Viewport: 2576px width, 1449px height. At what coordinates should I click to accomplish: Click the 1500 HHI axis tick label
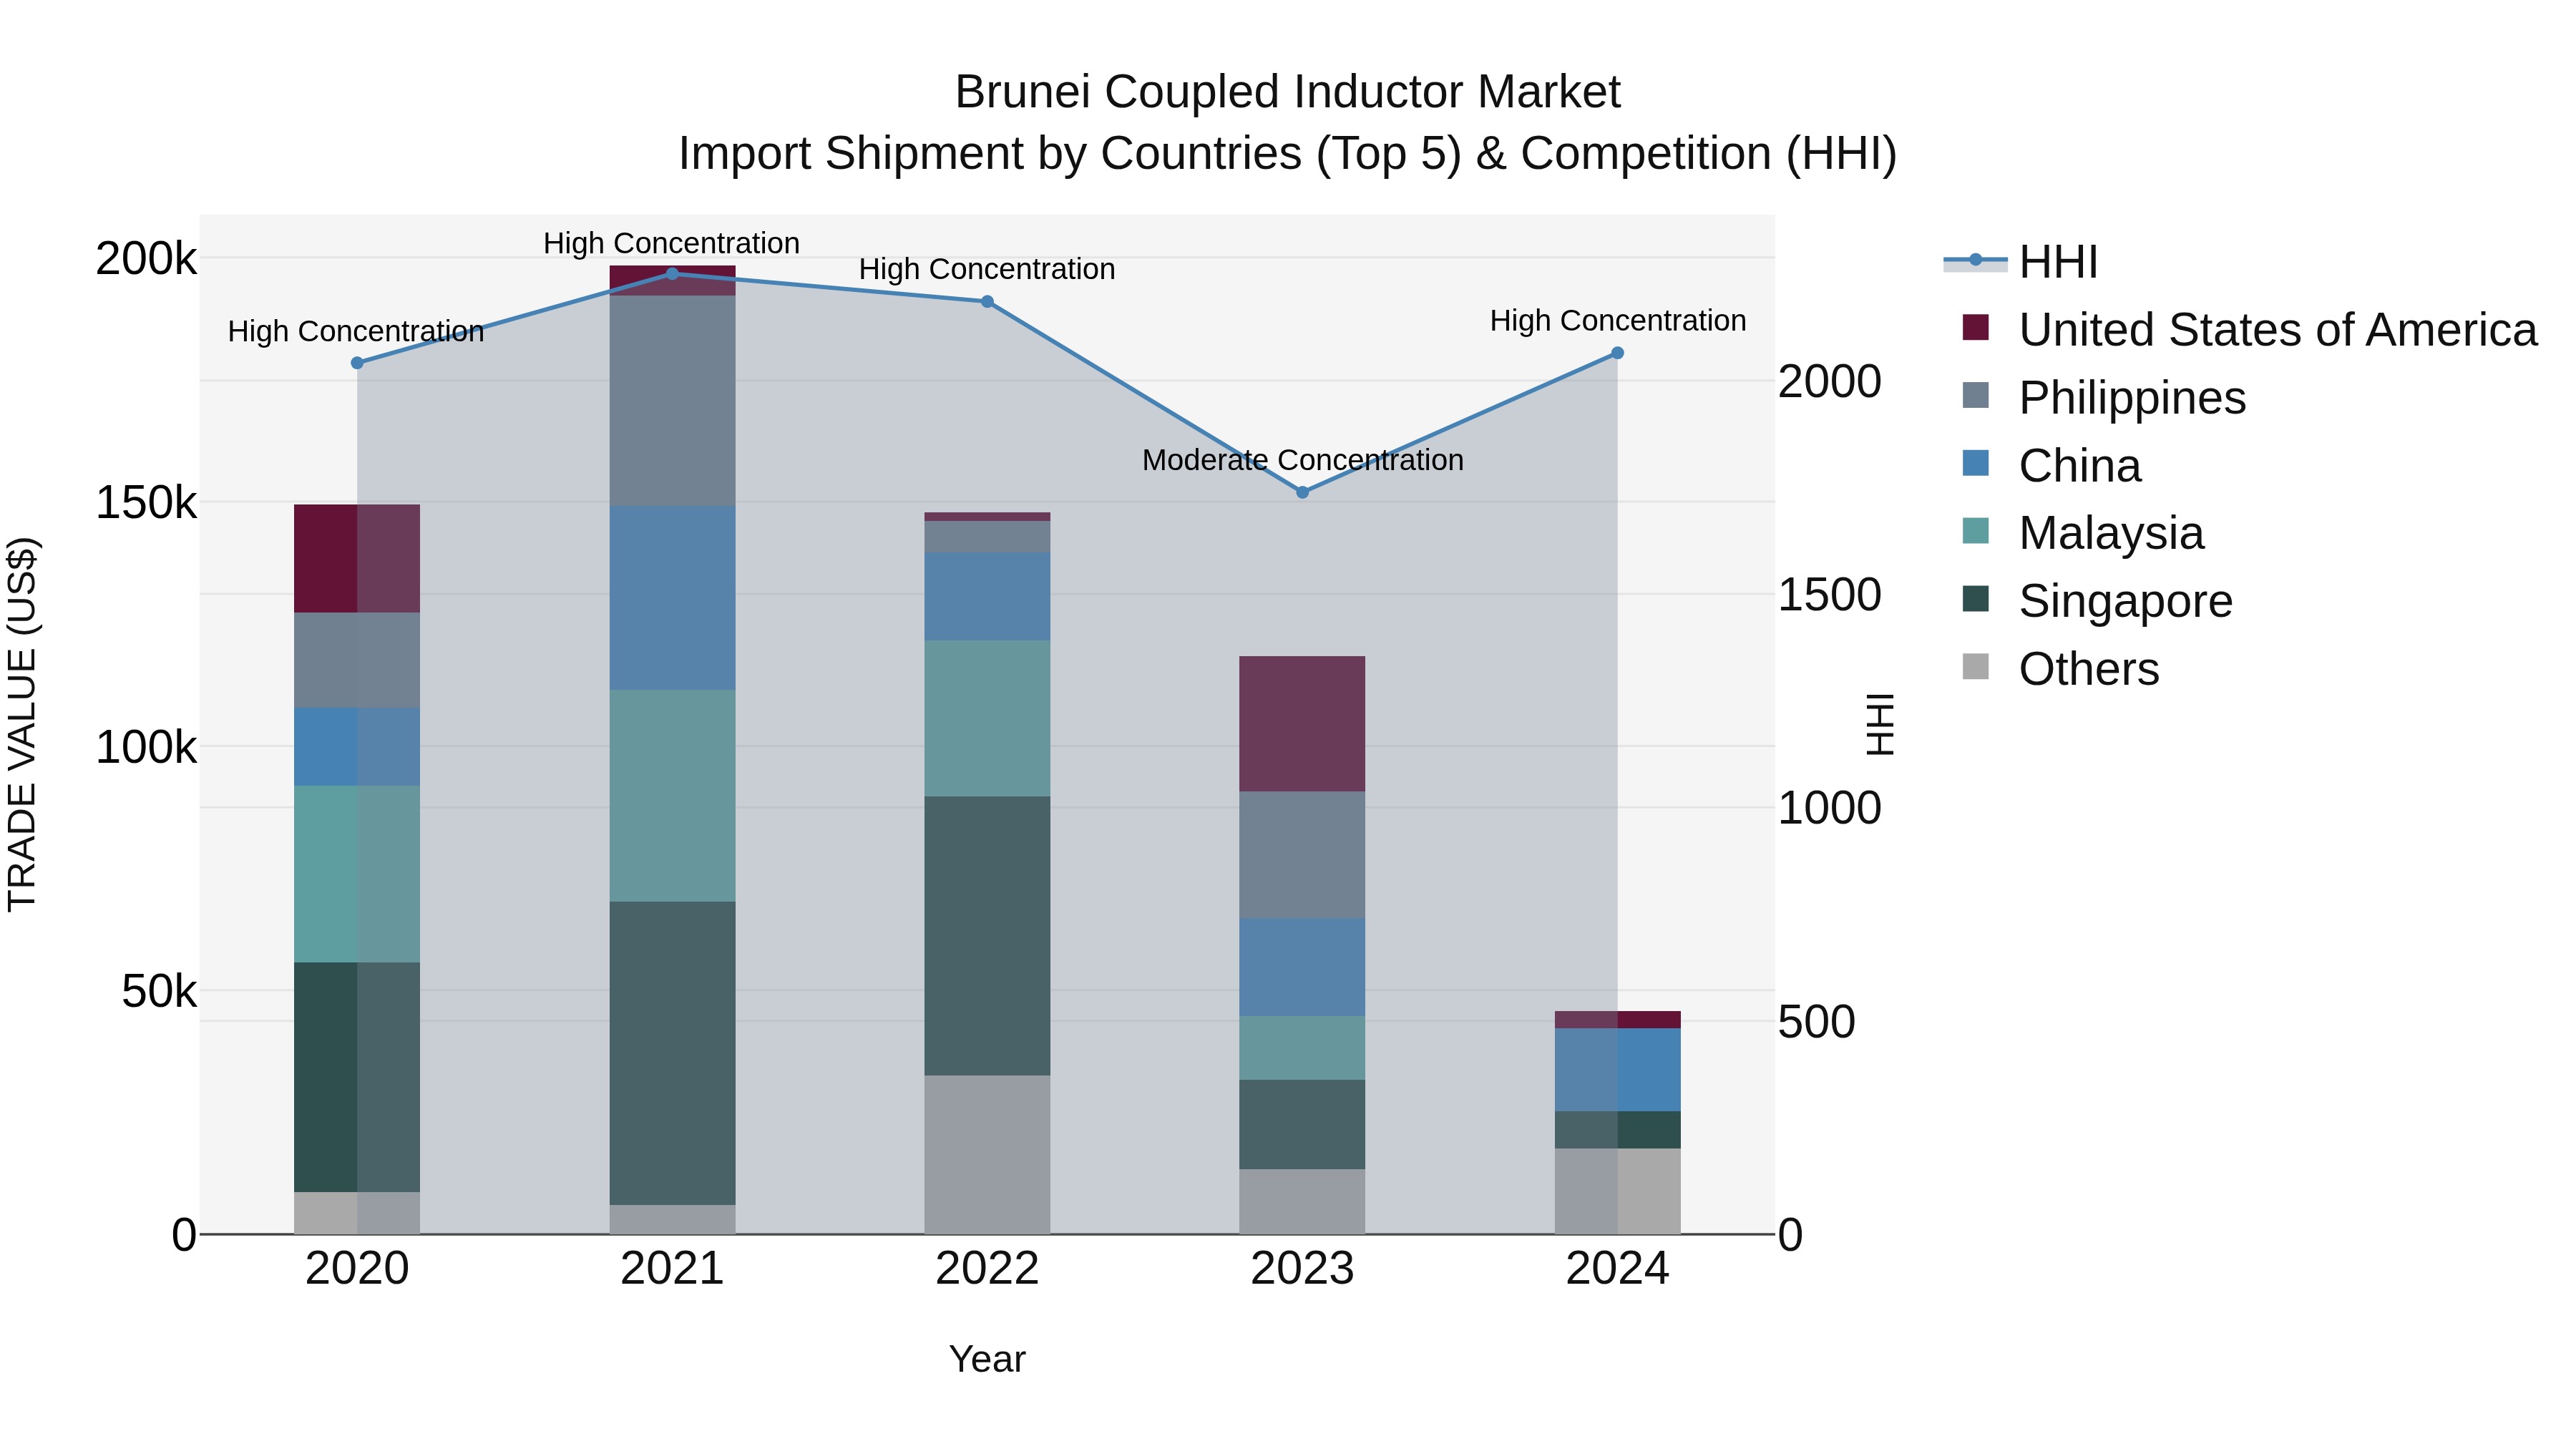(x=1829, y=594)
